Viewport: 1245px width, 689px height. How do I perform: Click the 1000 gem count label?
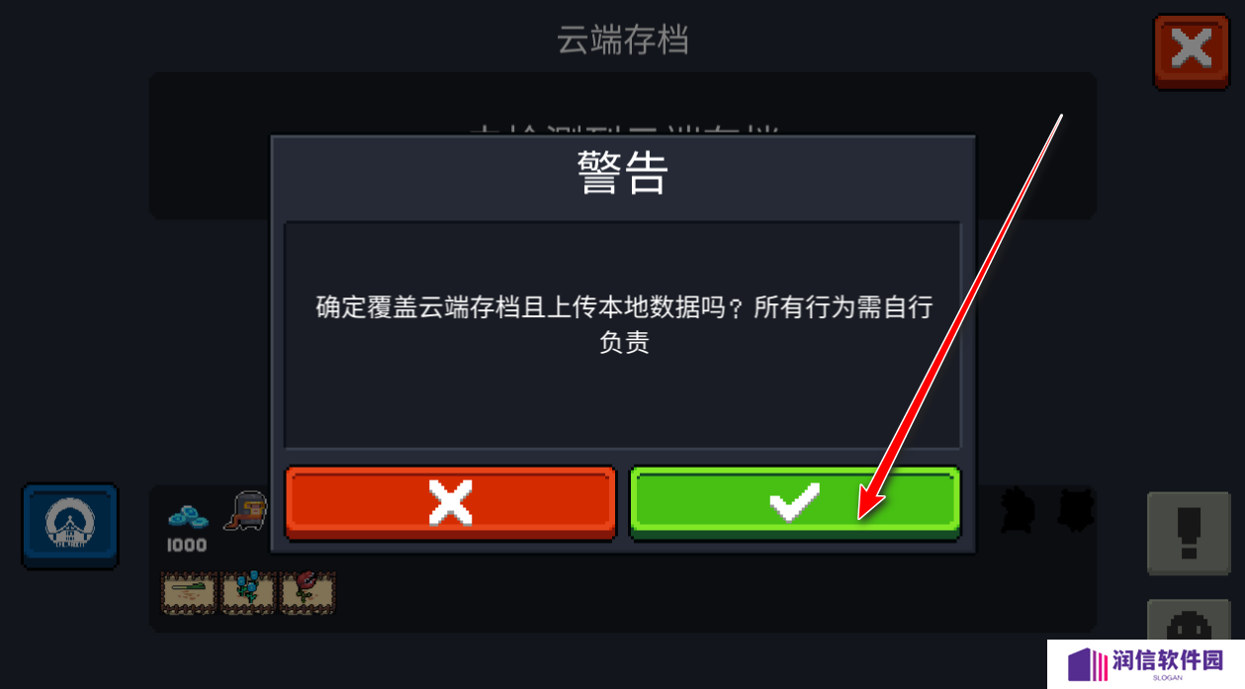[x=186, y=546]
